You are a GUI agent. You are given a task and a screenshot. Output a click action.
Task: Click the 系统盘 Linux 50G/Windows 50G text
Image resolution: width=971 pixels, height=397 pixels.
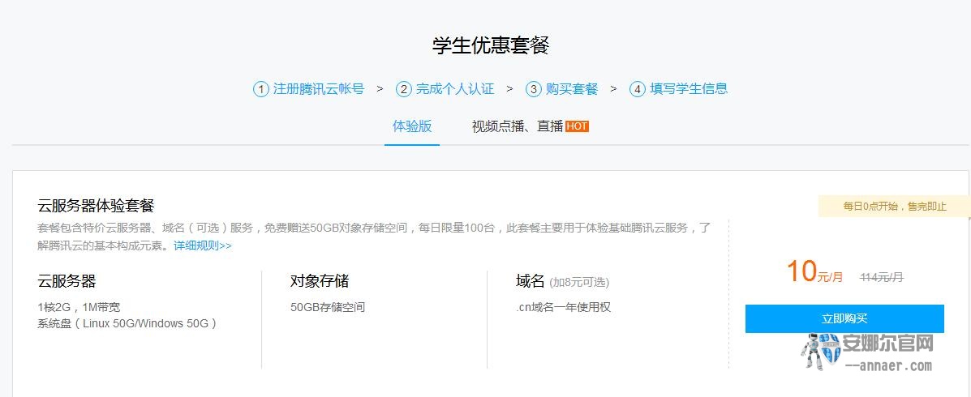tap(127, 323)
